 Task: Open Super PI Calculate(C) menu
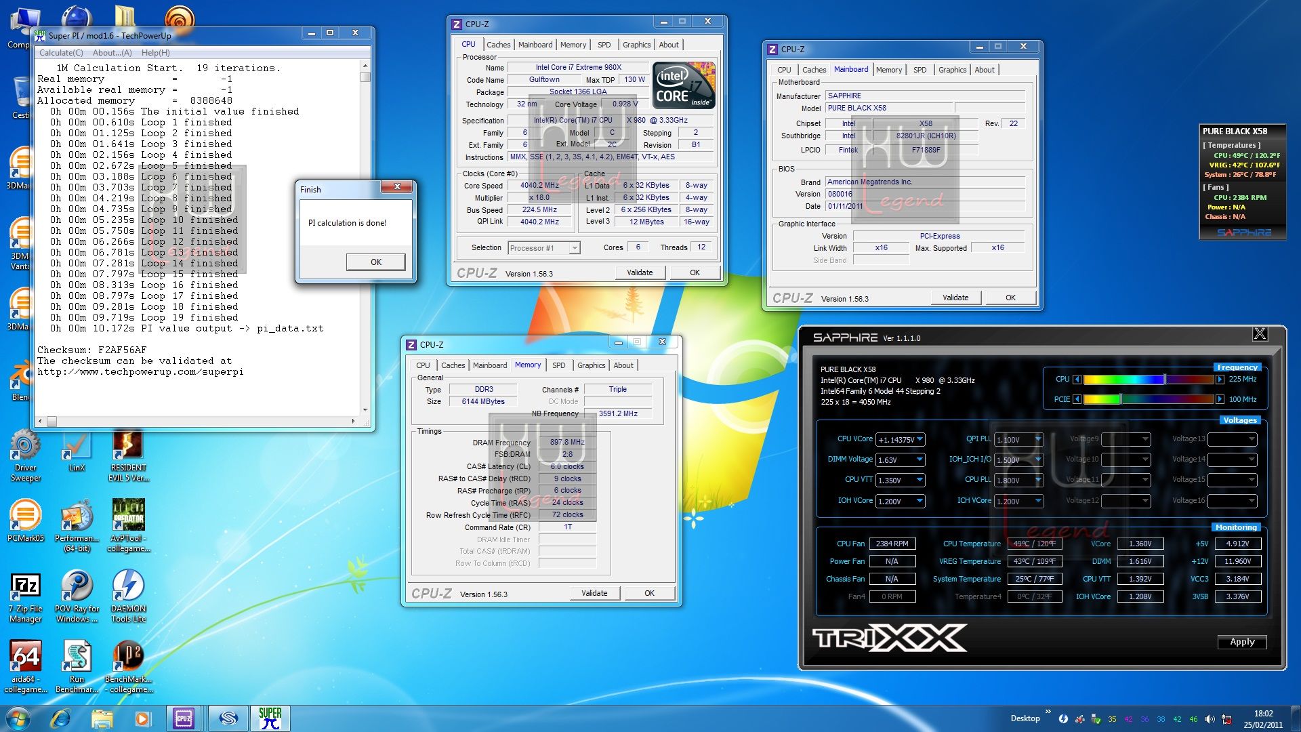pyautogui.click(x=61, y=53)
